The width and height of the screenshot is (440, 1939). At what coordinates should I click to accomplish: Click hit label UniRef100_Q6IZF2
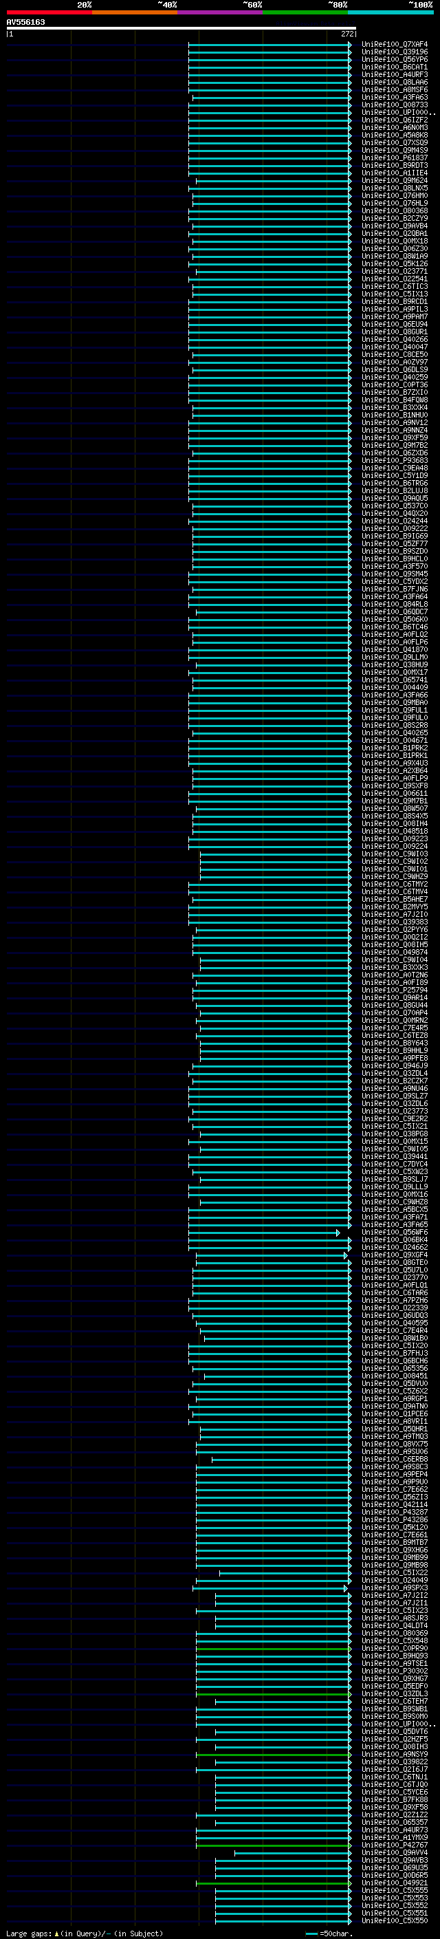pos(395,120)
